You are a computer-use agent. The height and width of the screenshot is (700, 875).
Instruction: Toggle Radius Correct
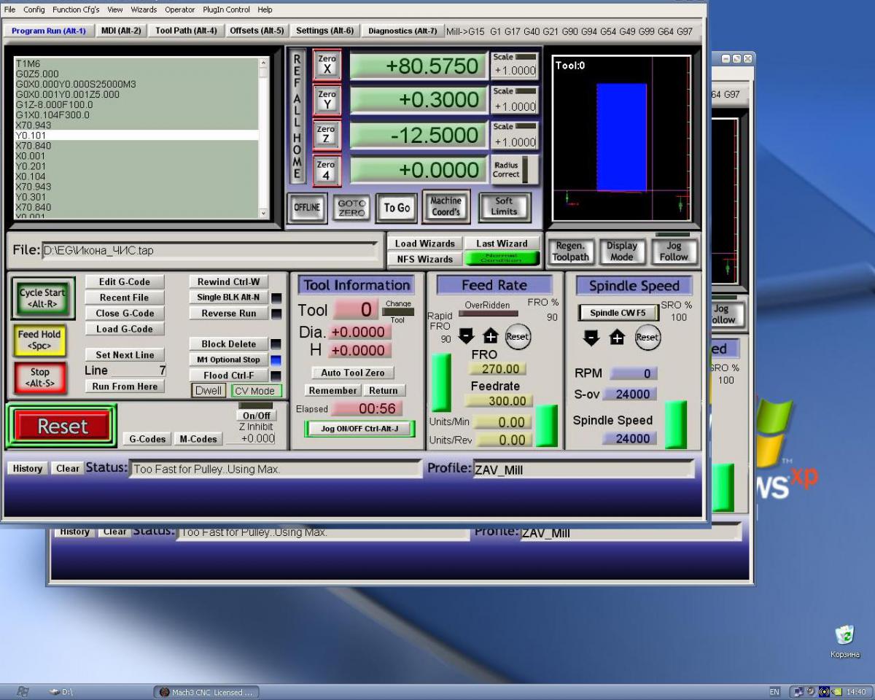(x=515, y=170)
